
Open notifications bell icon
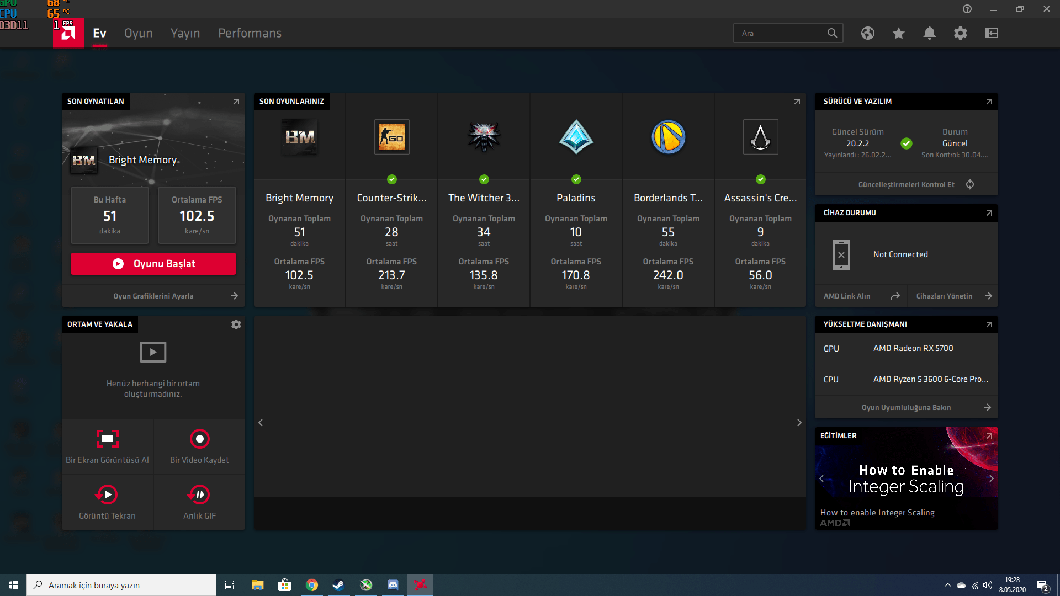(x=929, y=33)
